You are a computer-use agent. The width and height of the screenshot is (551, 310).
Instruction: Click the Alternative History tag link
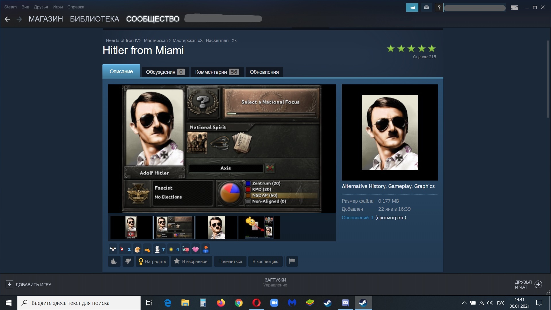(x=363, y=186)
